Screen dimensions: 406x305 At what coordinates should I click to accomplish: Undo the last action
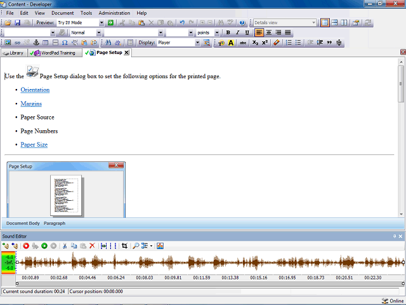point(182,23)
